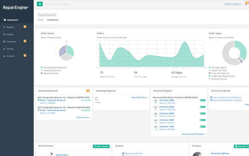Click the globe icon beside Repairs per Month

click(123, 153)
